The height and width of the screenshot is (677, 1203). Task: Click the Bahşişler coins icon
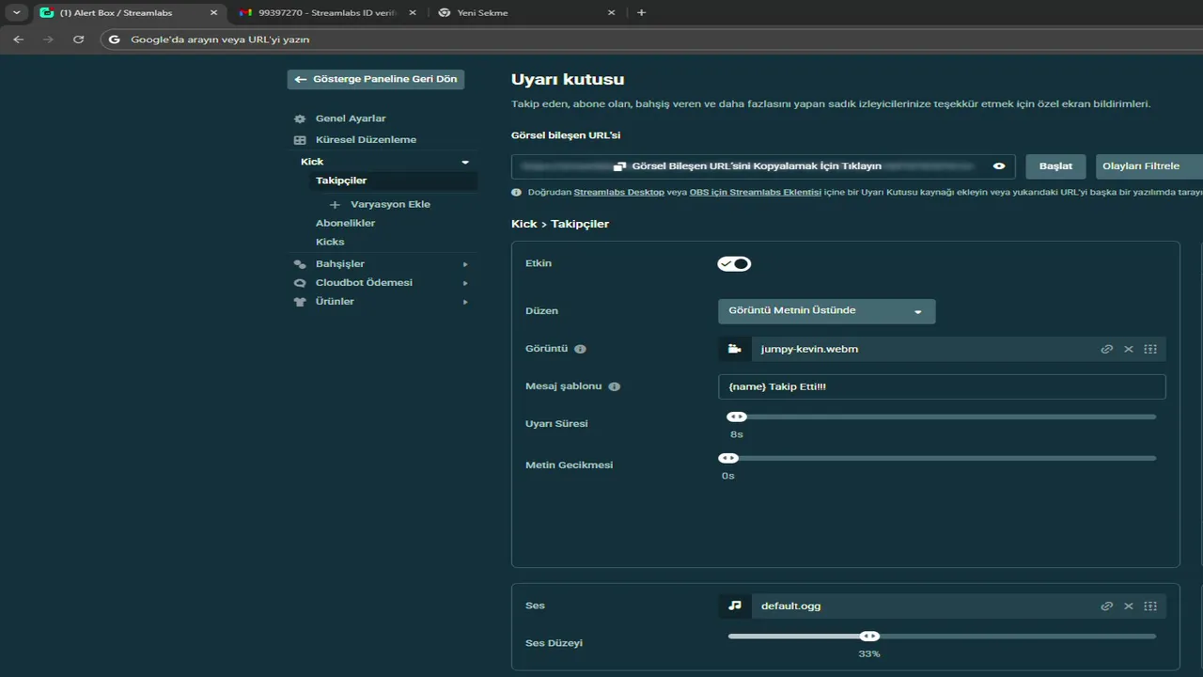pyautogui.click(x=300, y=264)
